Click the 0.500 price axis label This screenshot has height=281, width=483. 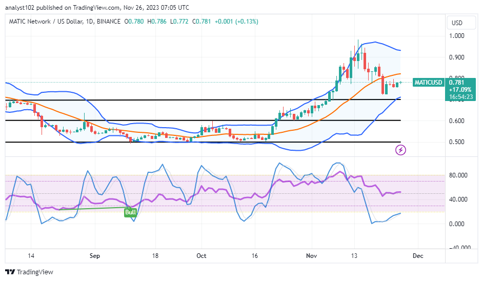(456, 142)
